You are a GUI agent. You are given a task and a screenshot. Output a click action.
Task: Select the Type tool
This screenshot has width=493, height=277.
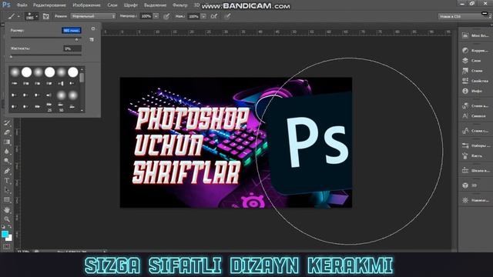7,181
